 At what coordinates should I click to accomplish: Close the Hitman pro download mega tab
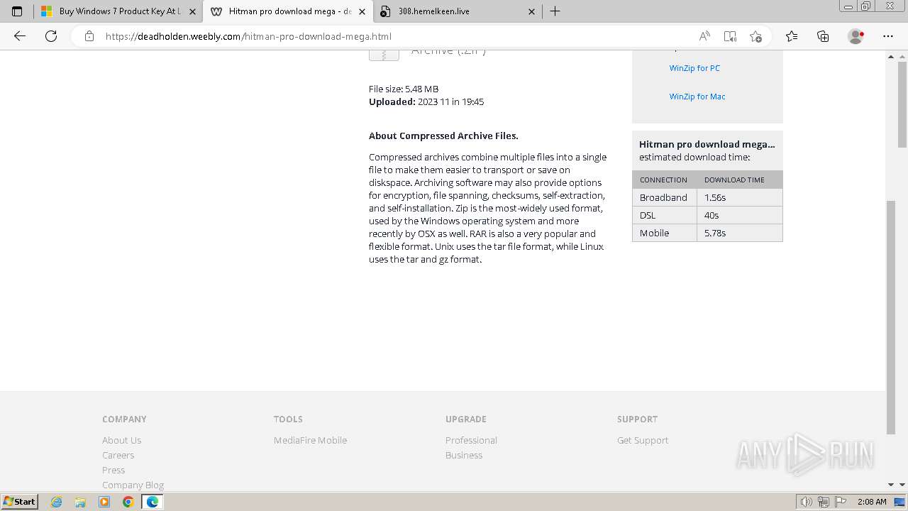tap(362, 11)
